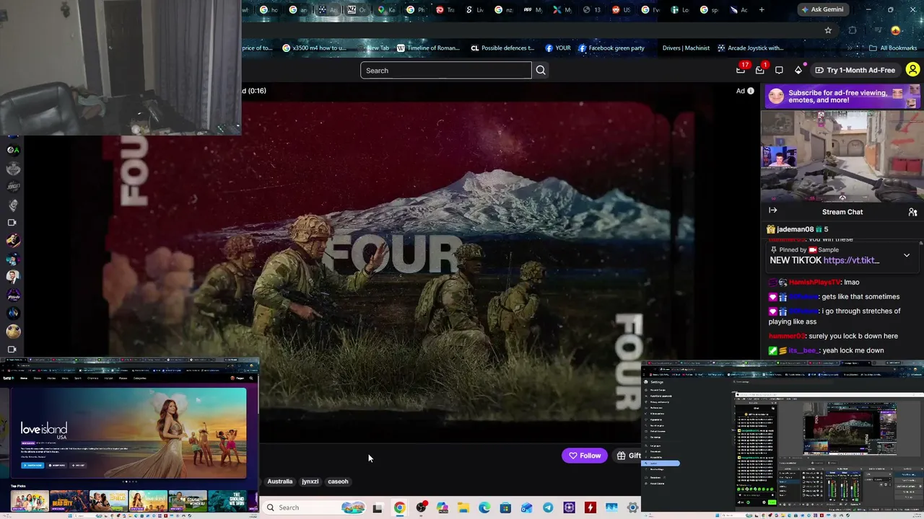Open a new Chrome tab with plus

tap(762, 10)
